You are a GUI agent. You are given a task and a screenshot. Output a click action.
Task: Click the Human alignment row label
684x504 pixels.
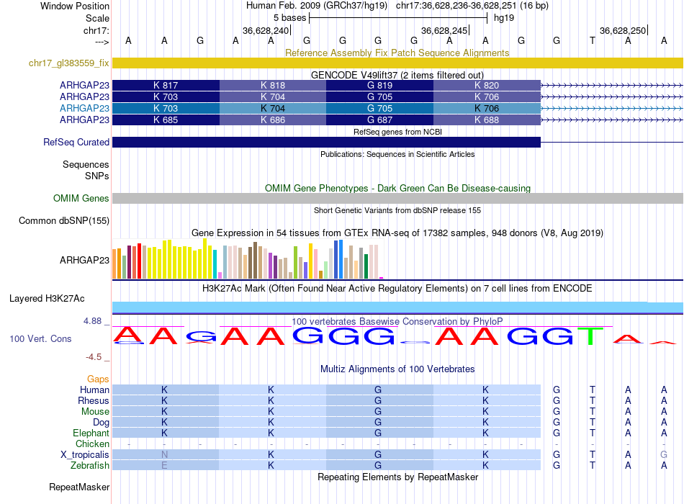point(94,390)
